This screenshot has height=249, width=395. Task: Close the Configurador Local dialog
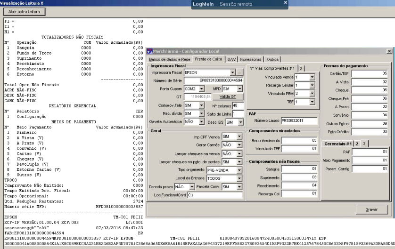389,51
